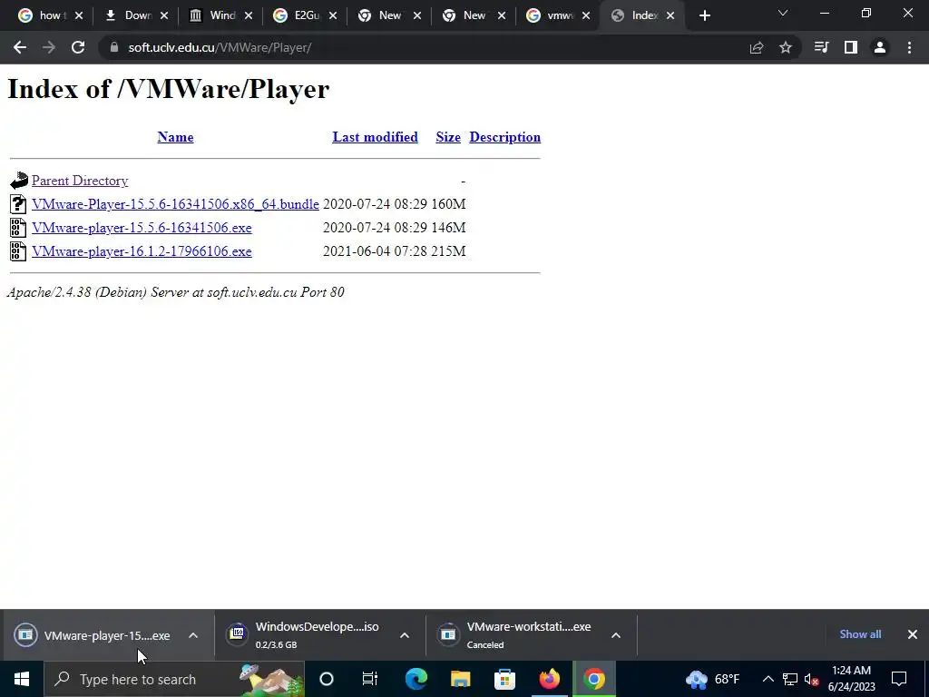The width and height of the screenshot is (929, 697).
Task: Bookmark this page with the star icon
Action: click(786, 47)
